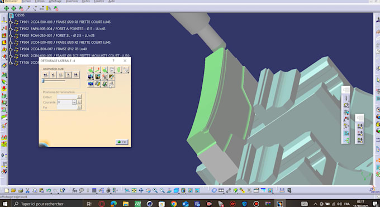Open the Edition menu
This screenshot has width=380, height=207.
coord(40,1)
